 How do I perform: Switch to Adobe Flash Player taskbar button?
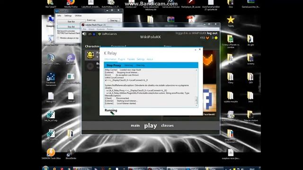click(157, 169)
